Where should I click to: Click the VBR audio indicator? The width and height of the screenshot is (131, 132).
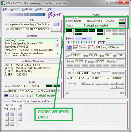(x=57, y=86)
